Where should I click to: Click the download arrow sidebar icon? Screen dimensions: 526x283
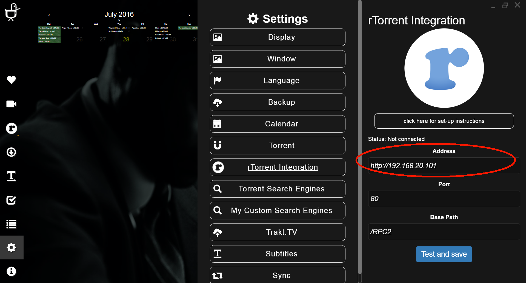pos(11,152)
